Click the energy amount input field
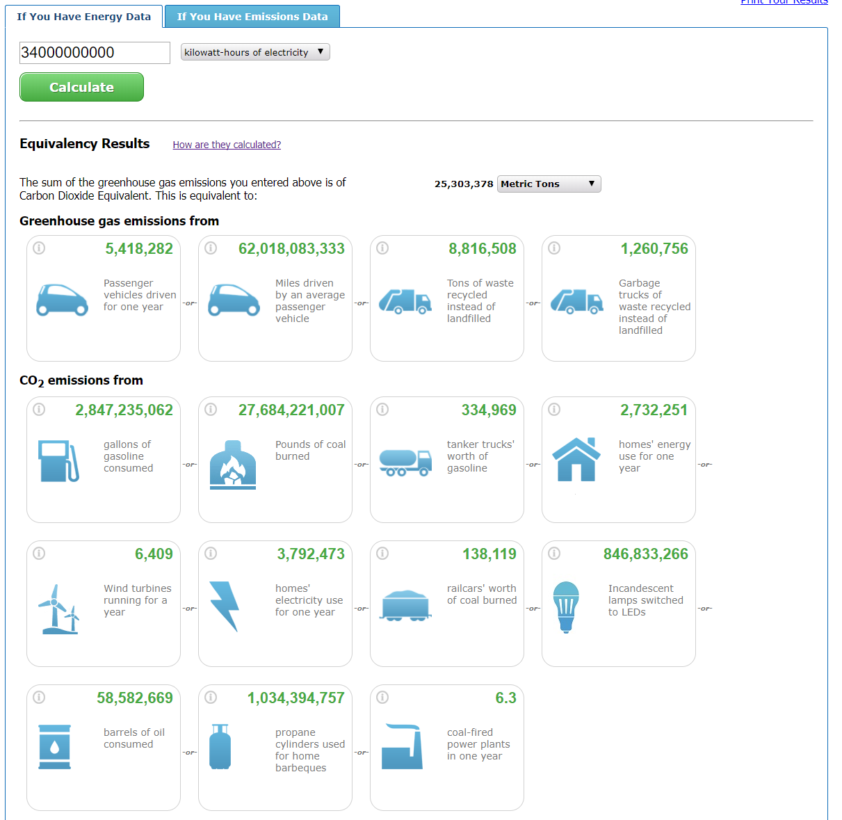The width and height of the screenshot is (842, 820). point(95,53)
